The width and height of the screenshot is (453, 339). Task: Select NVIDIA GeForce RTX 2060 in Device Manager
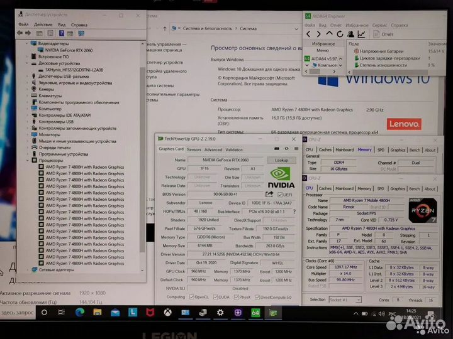pos(69,50)
